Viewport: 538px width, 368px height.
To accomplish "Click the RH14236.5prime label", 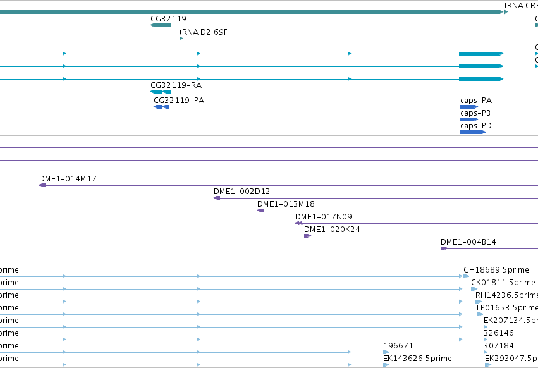I will [507, 295].
